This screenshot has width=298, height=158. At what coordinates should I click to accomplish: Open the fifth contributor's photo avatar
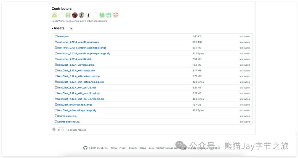pos(82,15)
